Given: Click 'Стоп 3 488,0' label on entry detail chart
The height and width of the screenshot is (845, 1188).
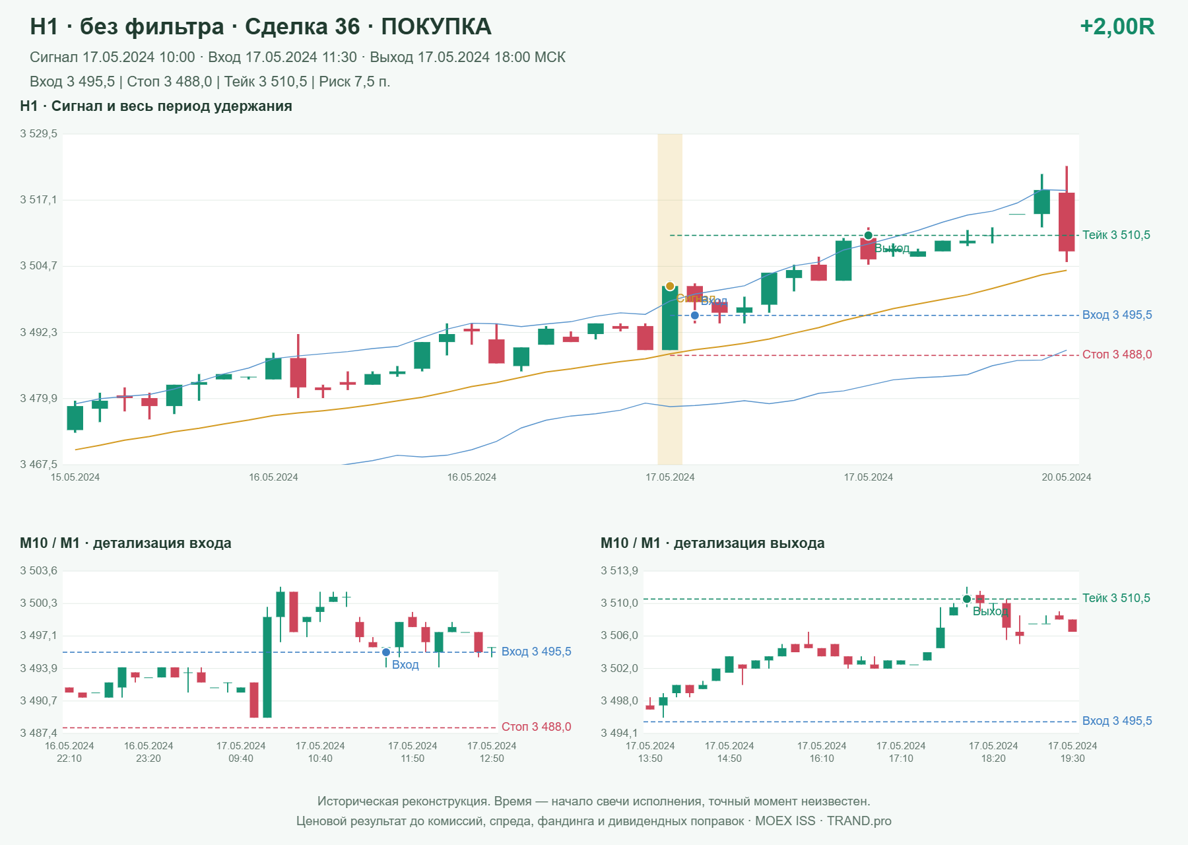Looking at the screenshot, I should click(536, 727).
